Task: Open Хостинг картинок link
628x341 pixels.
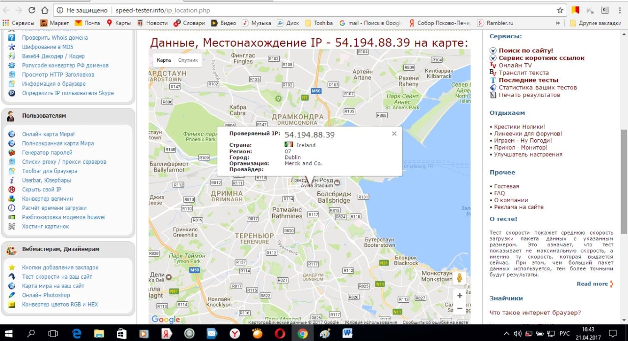Action: [x=46, y=227]
